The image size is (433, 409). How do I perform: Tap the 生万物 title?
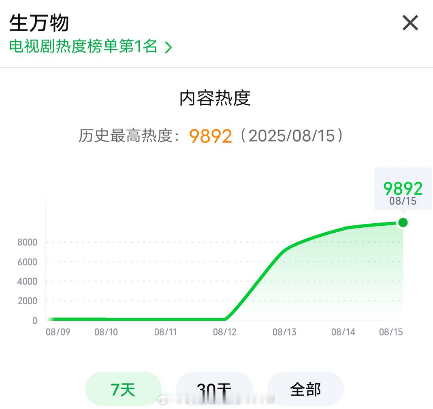click(39, 23)
